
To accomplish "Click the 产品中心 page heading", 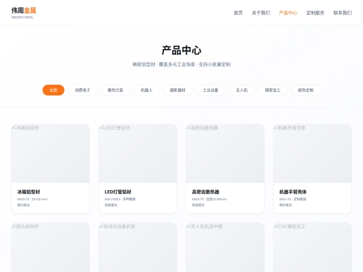I will coord(182,50).
